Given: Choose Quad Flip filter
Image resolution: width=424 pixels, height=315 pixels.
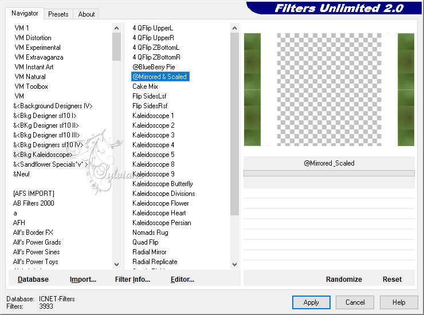Looking at the screenshot, I should coord(145,242).
